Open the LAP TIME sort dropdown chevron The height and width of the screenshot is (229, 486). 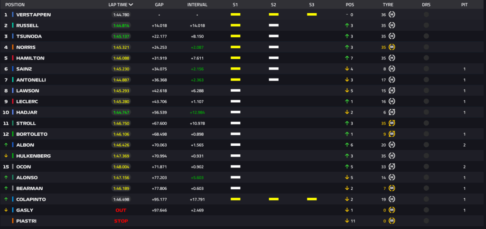click(131, 4)
